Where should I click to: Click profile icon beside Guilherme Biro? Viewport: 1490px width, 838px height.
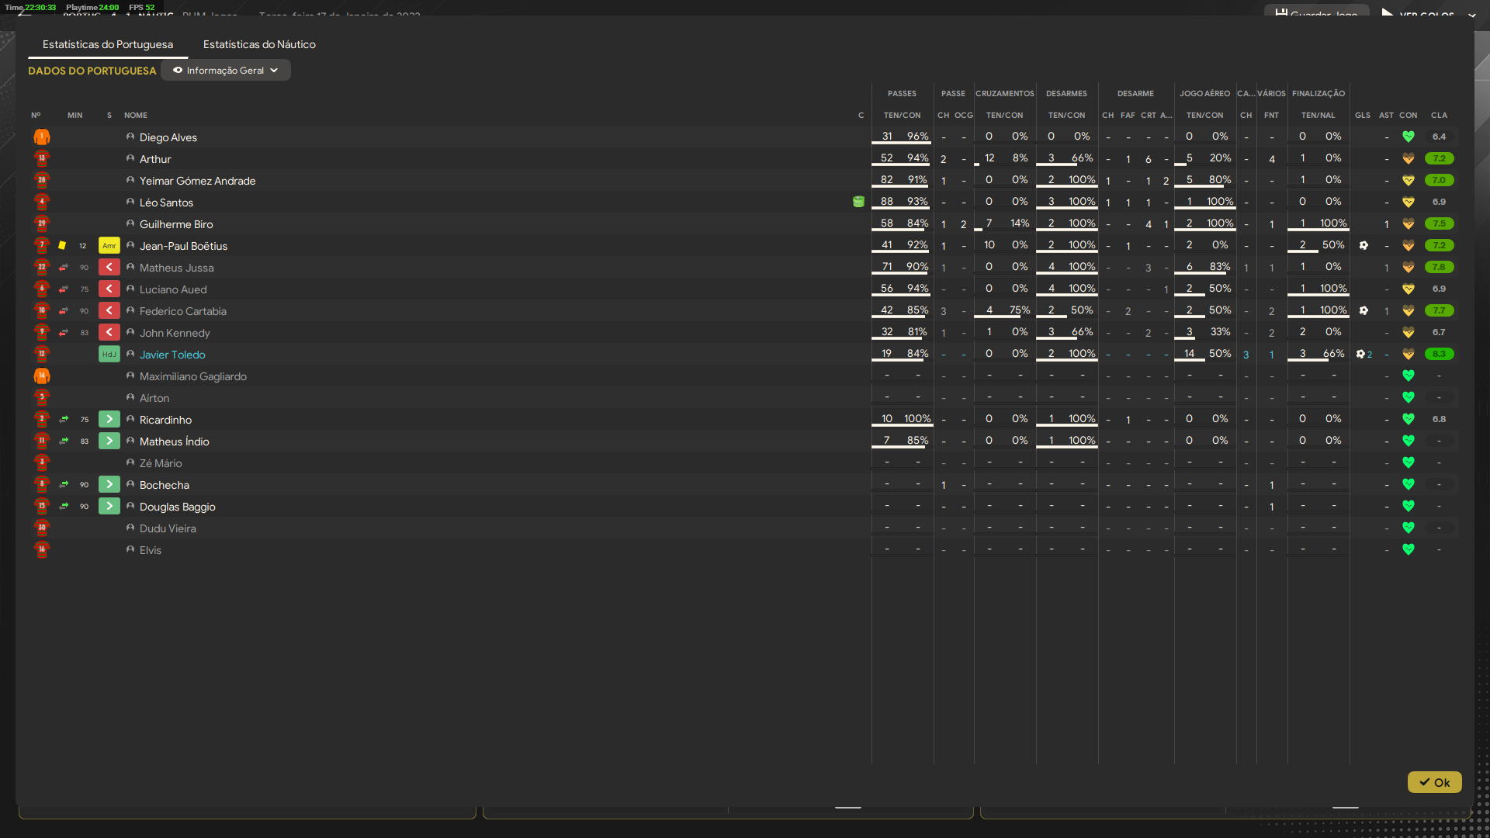130,223
